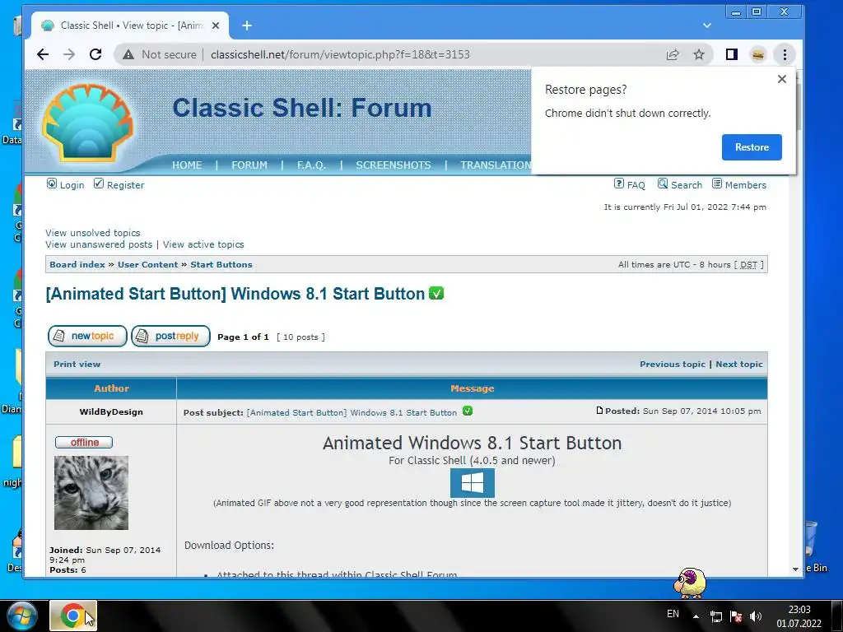The height and width of the screenshot is (632, 843).
Task: Click View active topics
Action: point(203,244)
